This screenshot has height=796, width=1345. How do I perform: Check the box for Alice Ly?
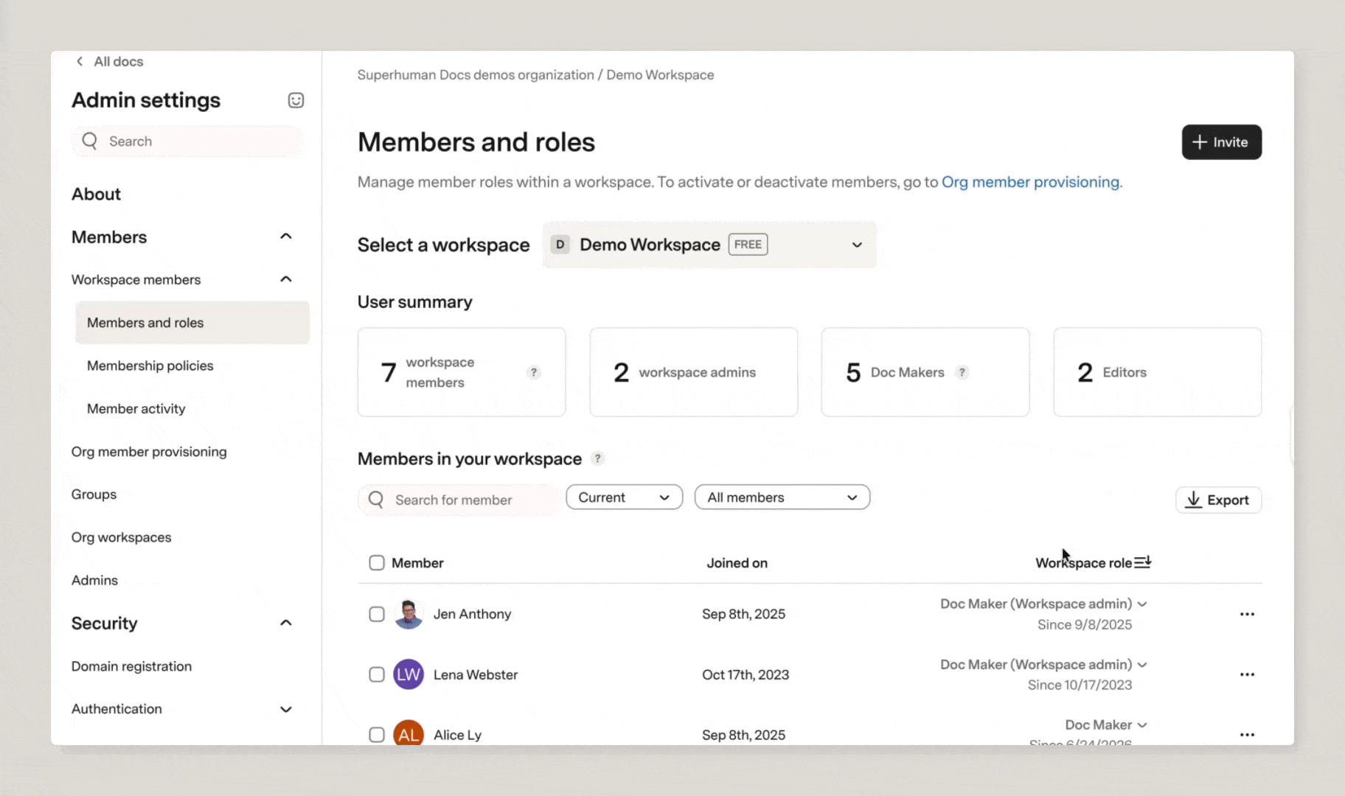[x=377, y=735]
